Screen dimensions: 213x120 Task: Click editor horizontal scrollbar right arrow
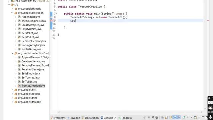point(201,112)
